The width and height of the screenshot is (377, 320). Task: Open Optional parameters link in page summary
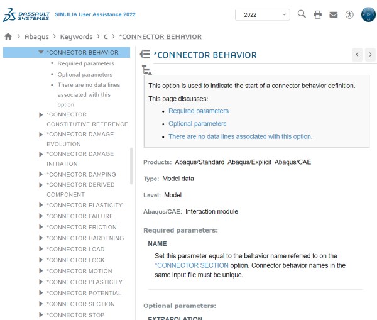click(197, 124)
